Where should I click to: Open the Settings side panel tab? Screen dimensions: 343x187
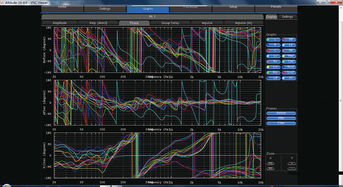tap(287, 17)
